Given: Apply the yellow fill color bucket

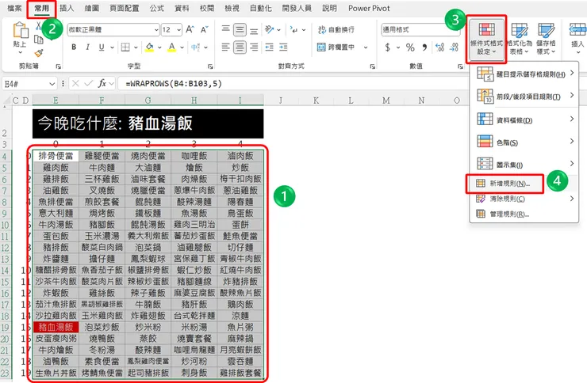Looking at the screenshot, I should tap(149, 47).
